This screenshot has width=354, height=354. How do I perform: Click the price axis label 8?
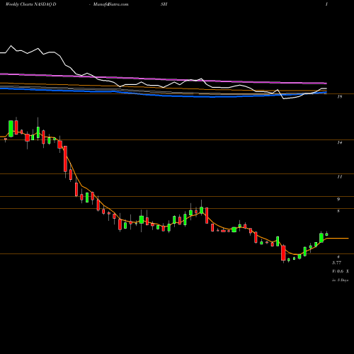pos(338,211)
